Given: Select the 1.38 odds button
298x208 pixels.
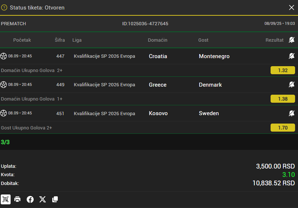Looking at the screenshot, I should (x=283, y=99).
